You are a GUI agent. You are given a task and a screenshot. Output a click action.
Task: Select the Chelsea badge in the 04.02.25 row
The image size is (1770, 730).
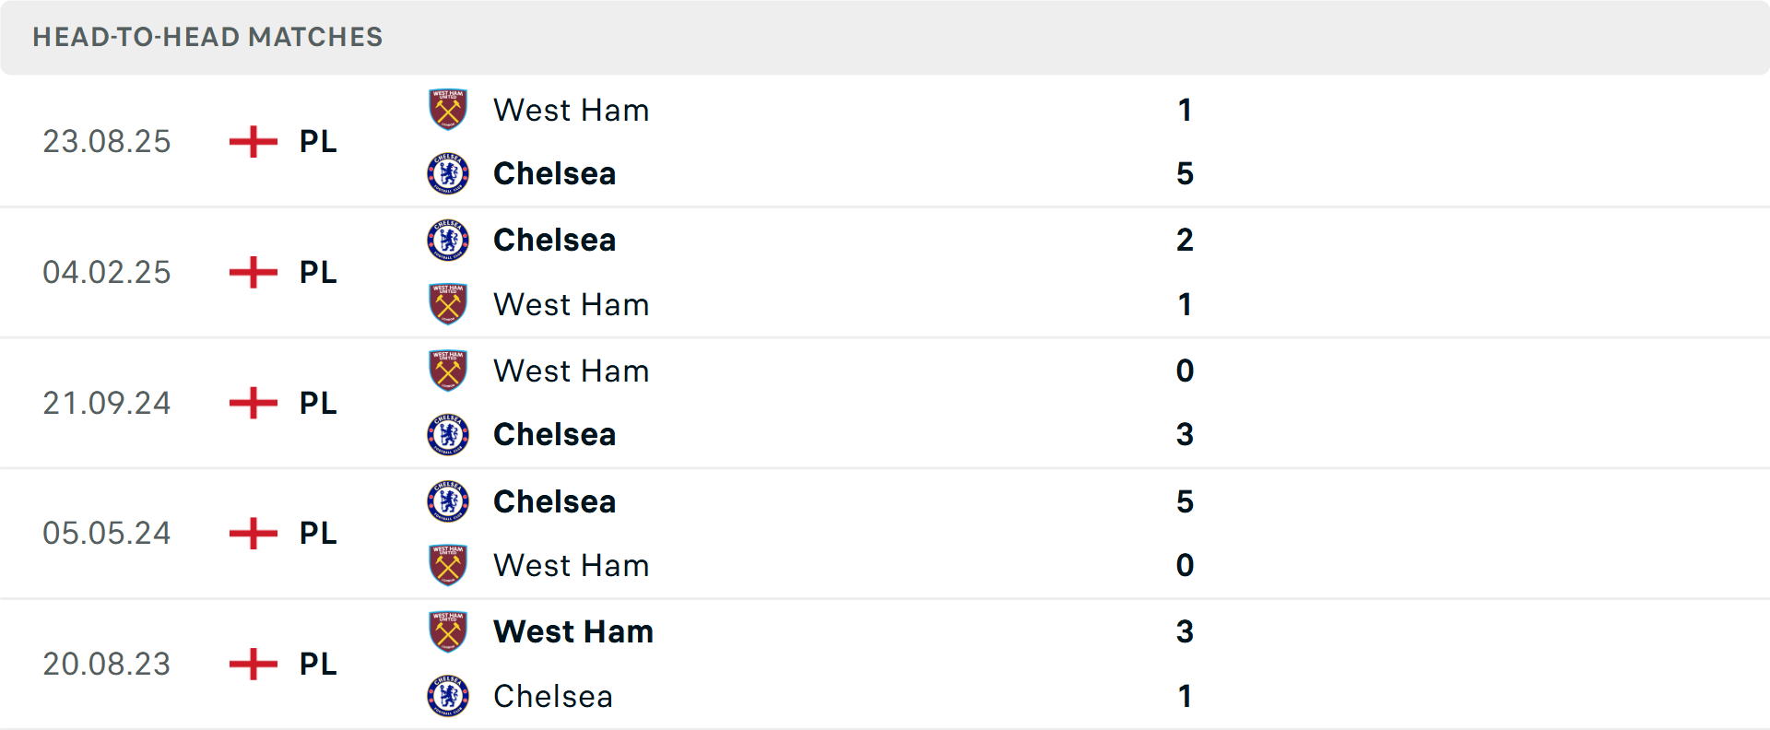click(448, 240)
